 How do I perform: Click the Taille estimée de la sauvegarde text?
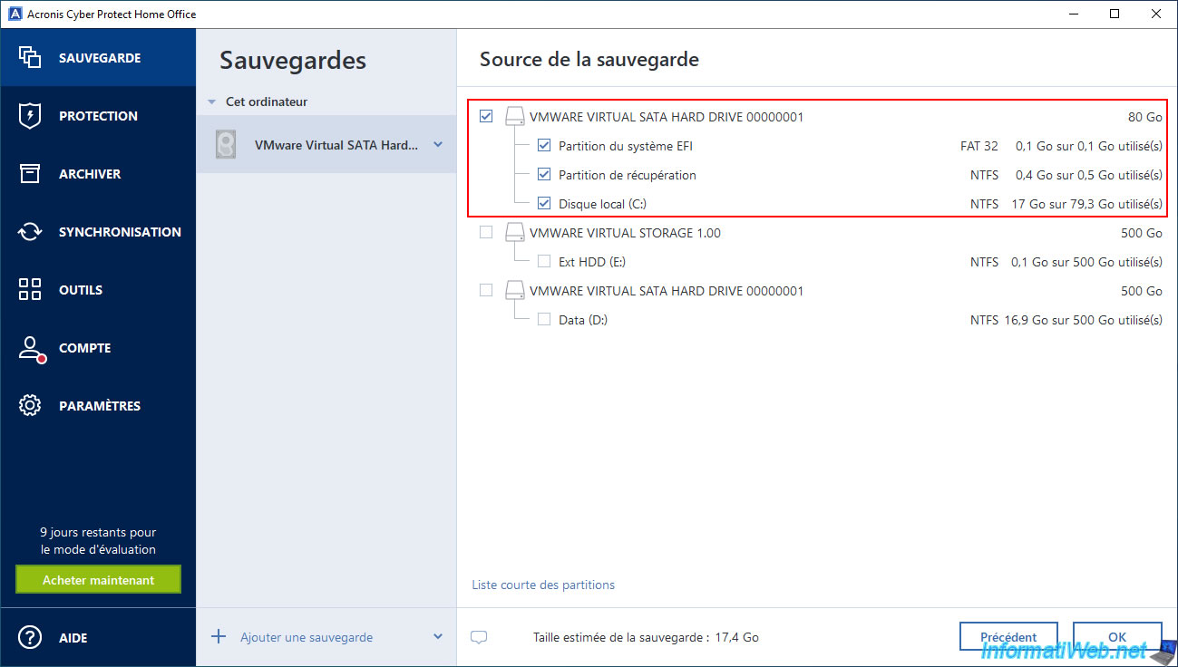[x=646, y=637]
